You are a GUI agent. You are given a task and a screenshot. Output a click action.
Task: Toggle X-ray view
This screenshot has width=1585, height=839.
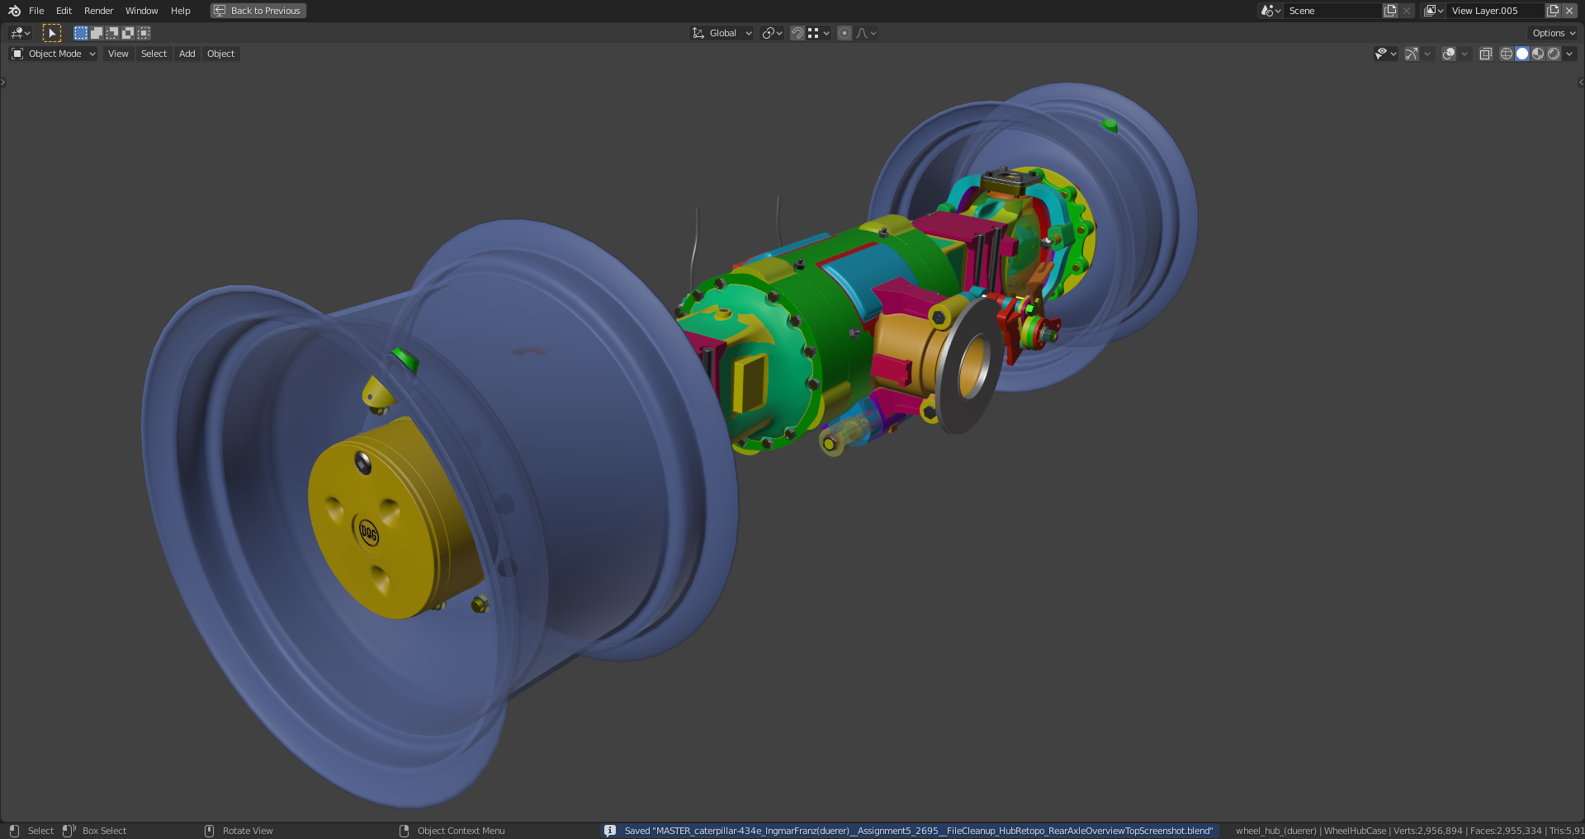coord(1486,54)
